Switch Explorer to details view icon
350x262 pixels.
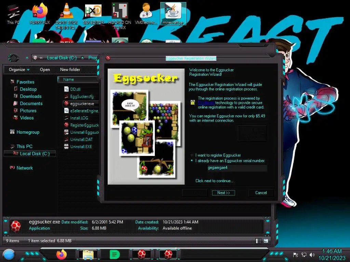tap(258, 241)
